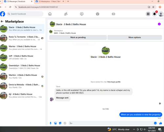Send a thumbs-up like
The height and width of the screenshot is (132, 164).
coord(160,123)
